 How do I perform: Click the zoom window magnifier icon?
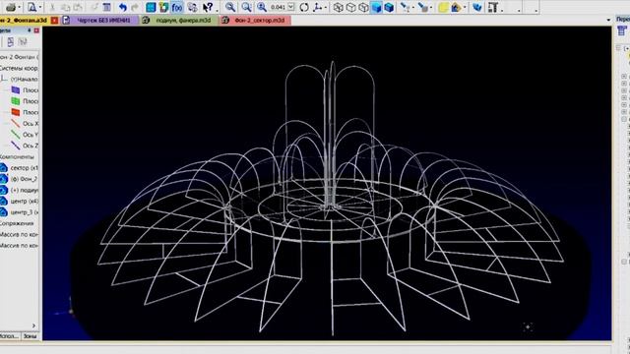coord(230,7)
